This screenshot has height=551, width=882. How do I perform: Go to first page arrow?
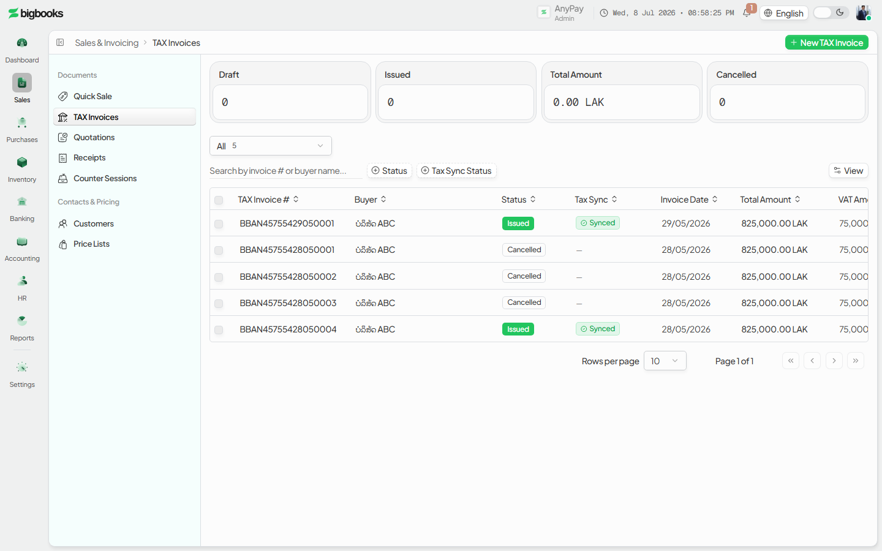(791, 361)
